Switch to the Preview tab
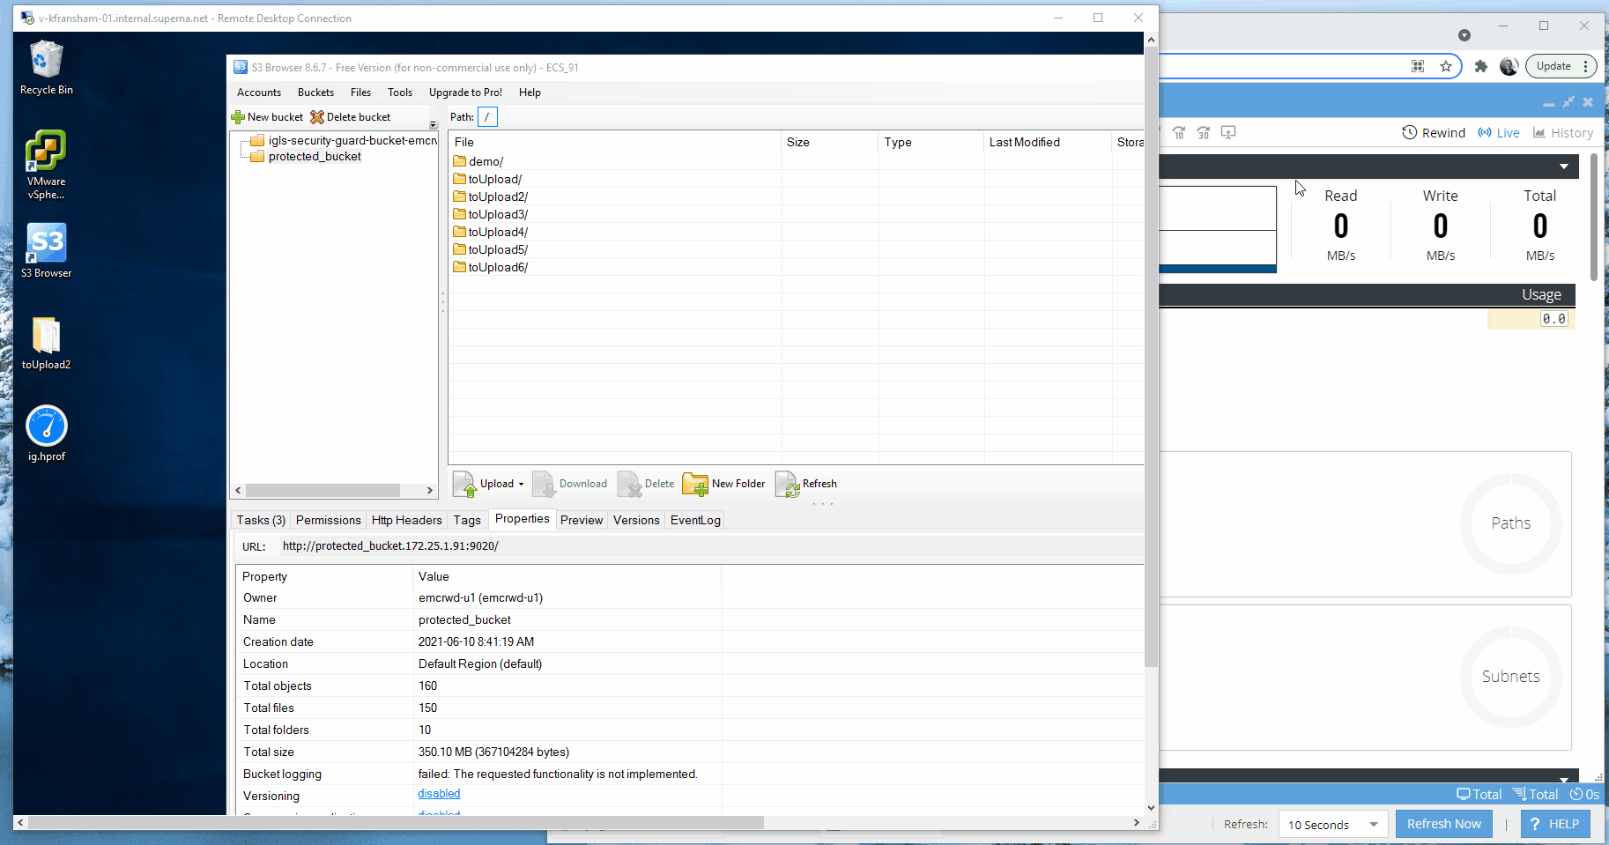The width and height of the screenshot is (1609, 845). pyautogui.click(x=582, y=520)
